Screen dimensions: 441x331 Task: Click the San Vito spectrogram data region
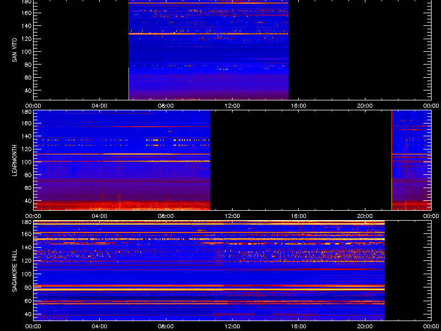pos(208,50)
